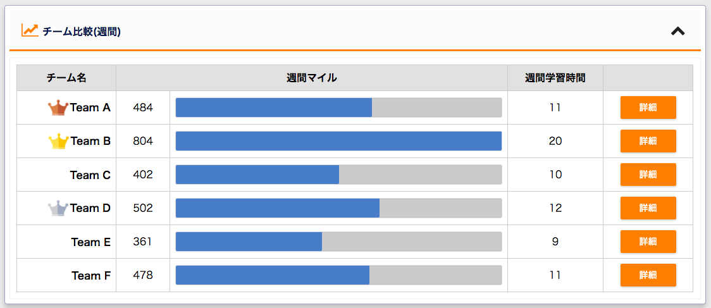Click the silver crown icon beside Team D
Viewport: 711px width, 308px height.
pyautogui.click(x=58, y=209)
